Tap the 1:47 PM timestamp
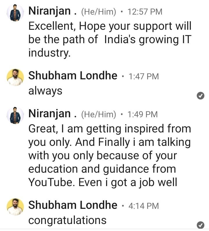This screenshot has width=209, height=231. 144,76
